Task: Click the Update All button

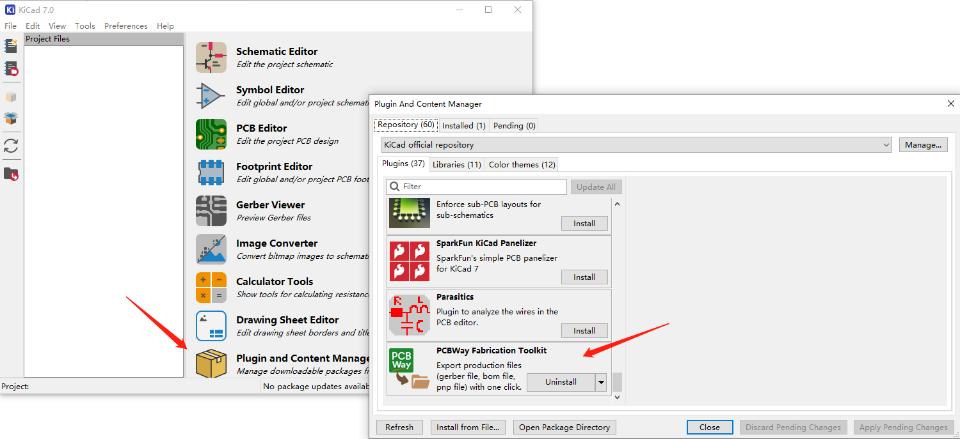Action: pos(596,187)
